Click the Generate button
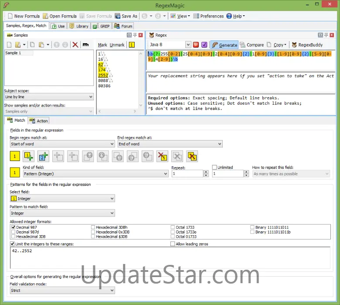Image resolution: width=340 pixels, height=305 pixels. pos(224,45)
